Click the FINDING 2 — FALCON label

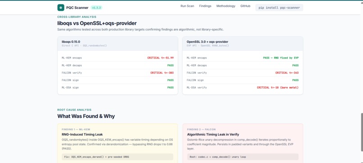point(201,129)
